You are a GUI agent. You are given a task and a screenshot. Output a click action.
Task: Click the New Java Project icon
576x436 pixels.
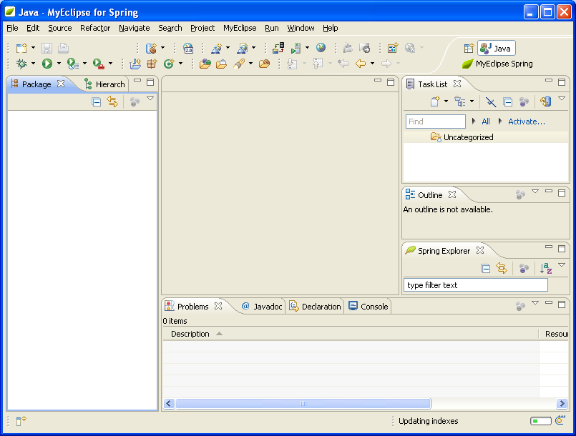coord(135,64)
